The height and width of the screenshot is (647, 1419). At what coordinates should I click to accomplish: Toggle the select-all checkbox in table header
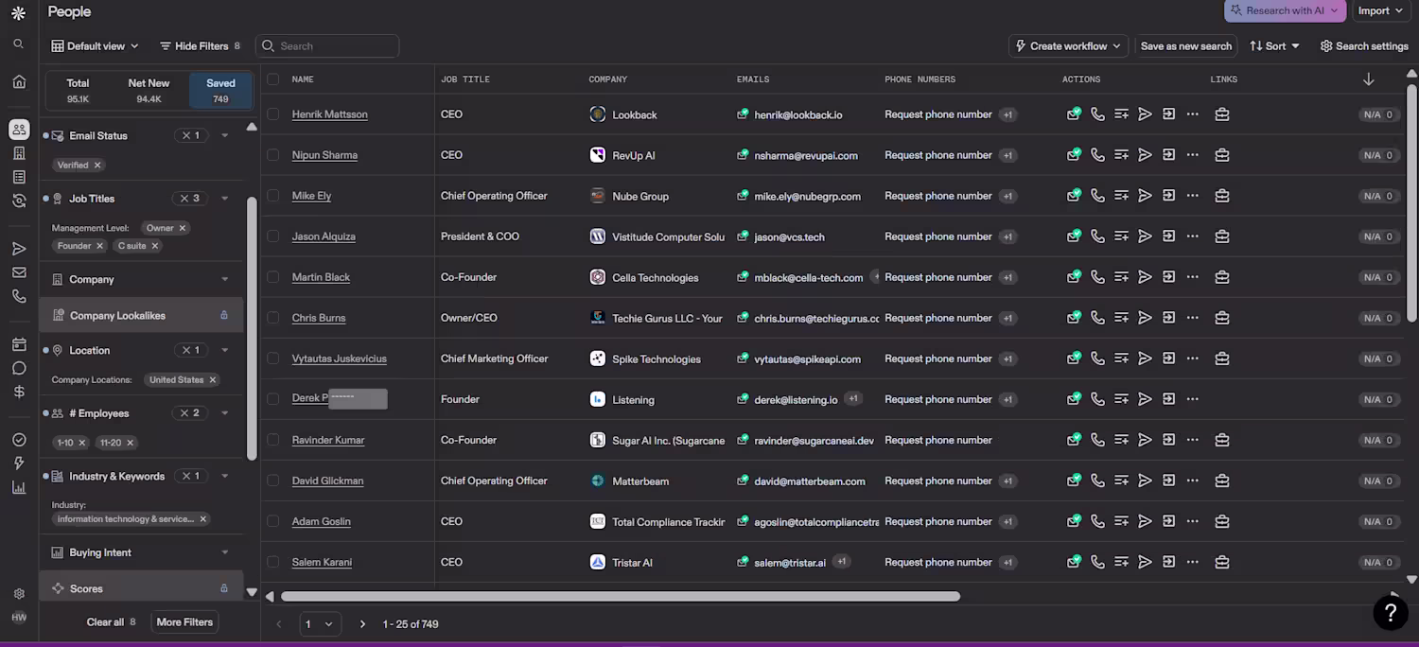(273, 79)
